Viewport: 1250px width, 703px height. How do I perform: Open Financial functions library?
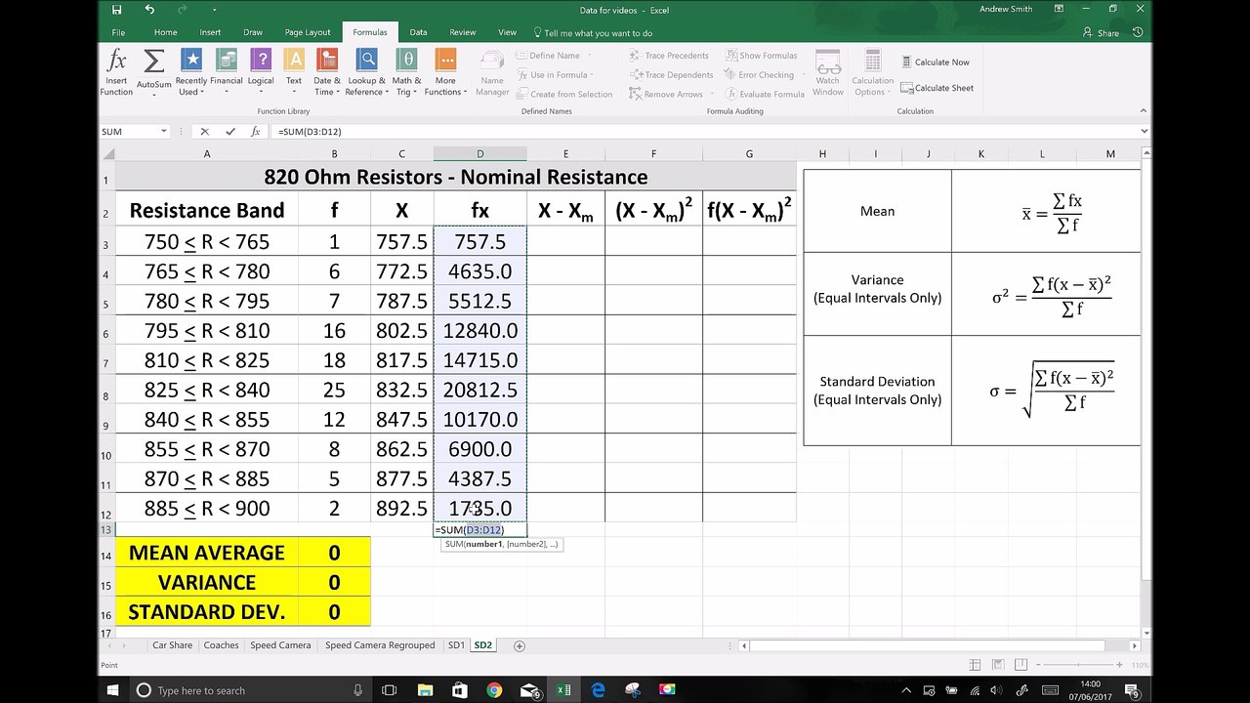(x=226, y=72)
